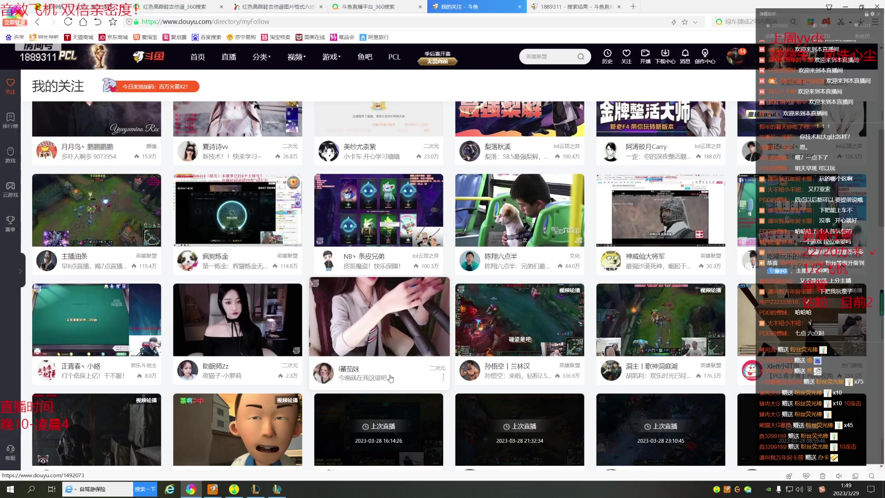
Task: Open the Windows Start menu
Action: coord(10,489)
